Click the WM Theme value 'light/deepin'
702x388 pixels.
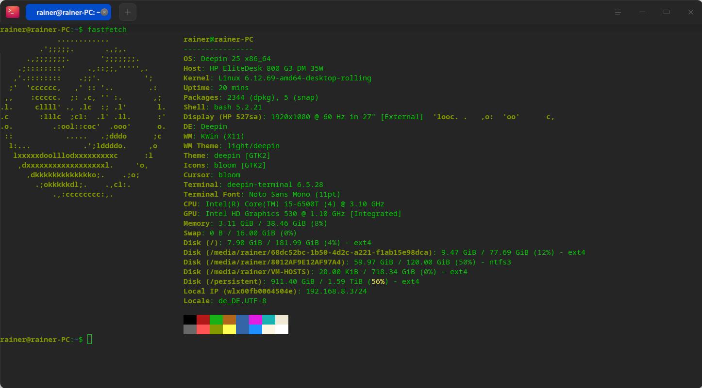pyautogui.click(x=253, y=146)
